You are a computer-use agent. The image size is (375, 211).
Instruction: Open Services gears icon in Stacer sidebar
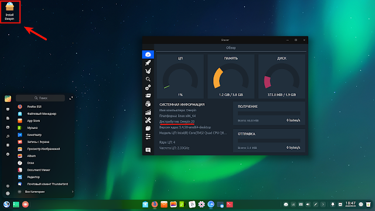(x=148, y=87)
